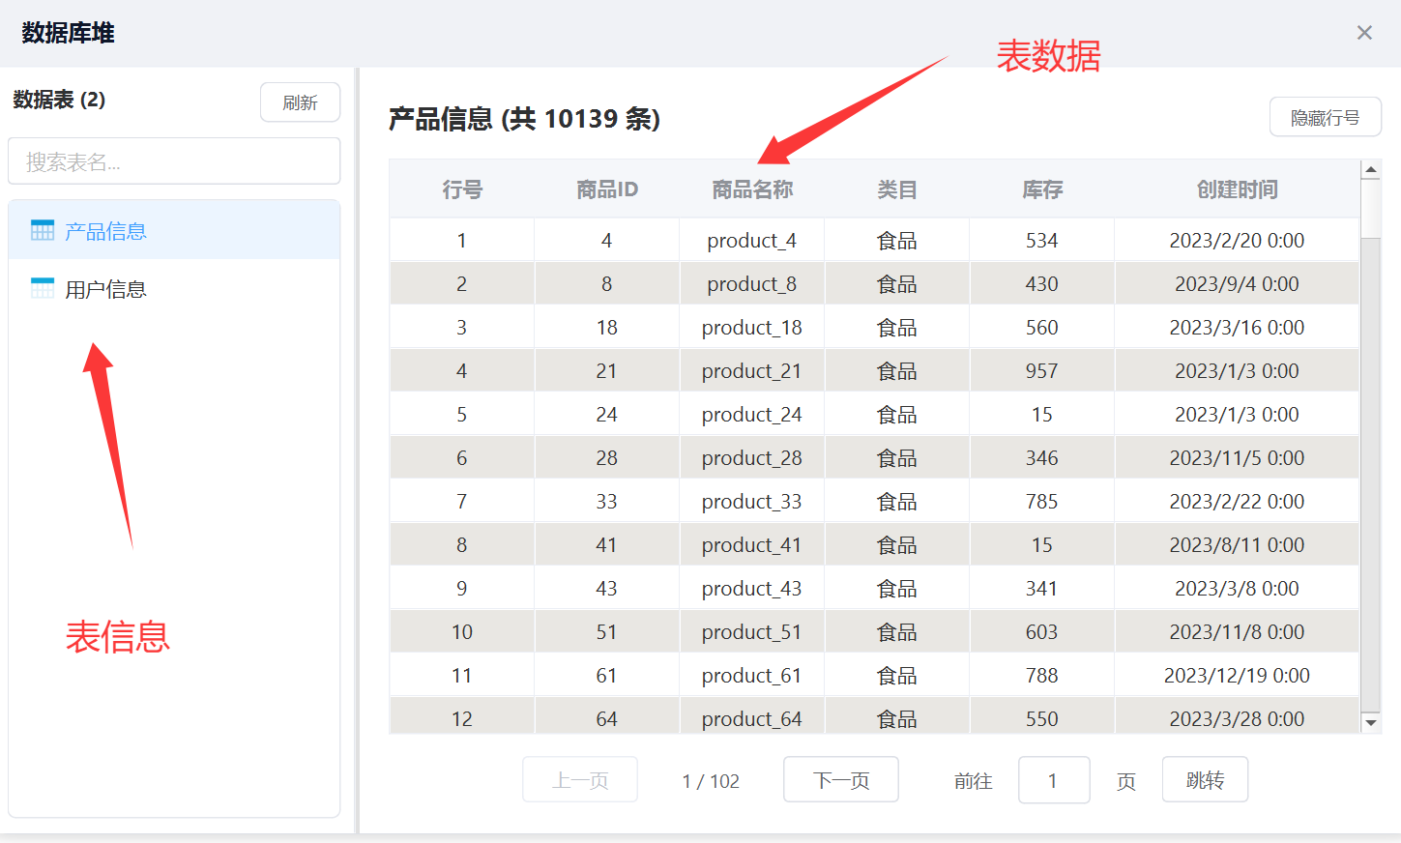Click the table icon beside 产品信息
1401x843 pixels.
[43, 230]
